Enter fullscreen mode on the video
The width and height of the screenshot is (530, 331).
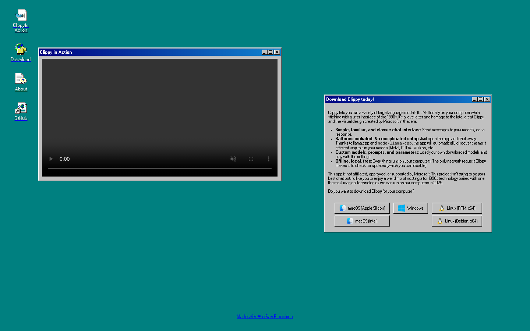tap(251, 159)
